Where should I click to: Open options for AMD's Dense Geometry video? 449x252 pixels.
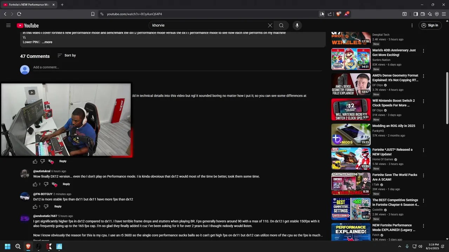[423, 76]
